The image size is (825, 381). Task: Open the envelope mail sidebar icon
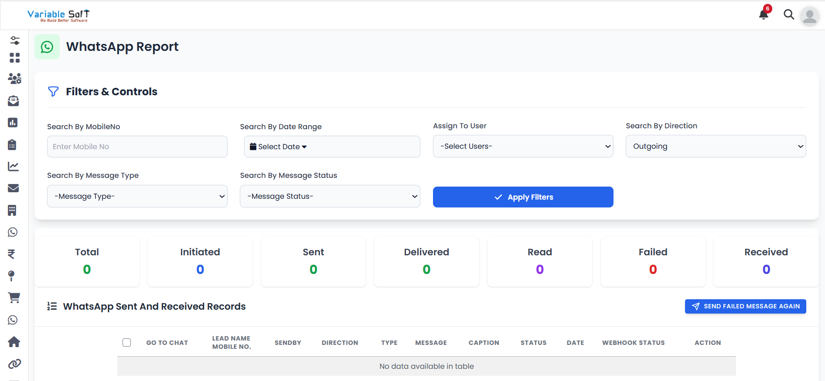[13, 188]
